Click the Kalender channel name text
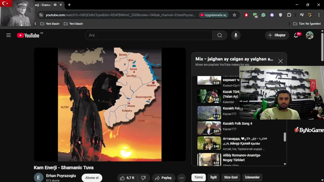The width and height of the screenshot is (324, 182). (228, 102)
